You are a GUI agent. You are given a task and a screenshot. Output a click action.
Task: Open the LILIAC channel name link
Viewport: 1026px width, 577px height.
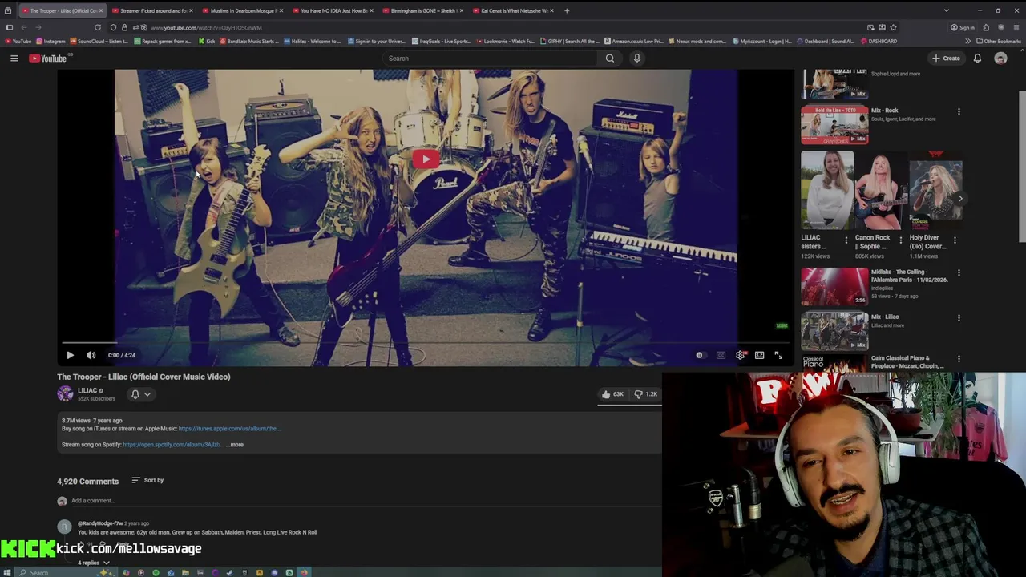click(x=87, y=390)
